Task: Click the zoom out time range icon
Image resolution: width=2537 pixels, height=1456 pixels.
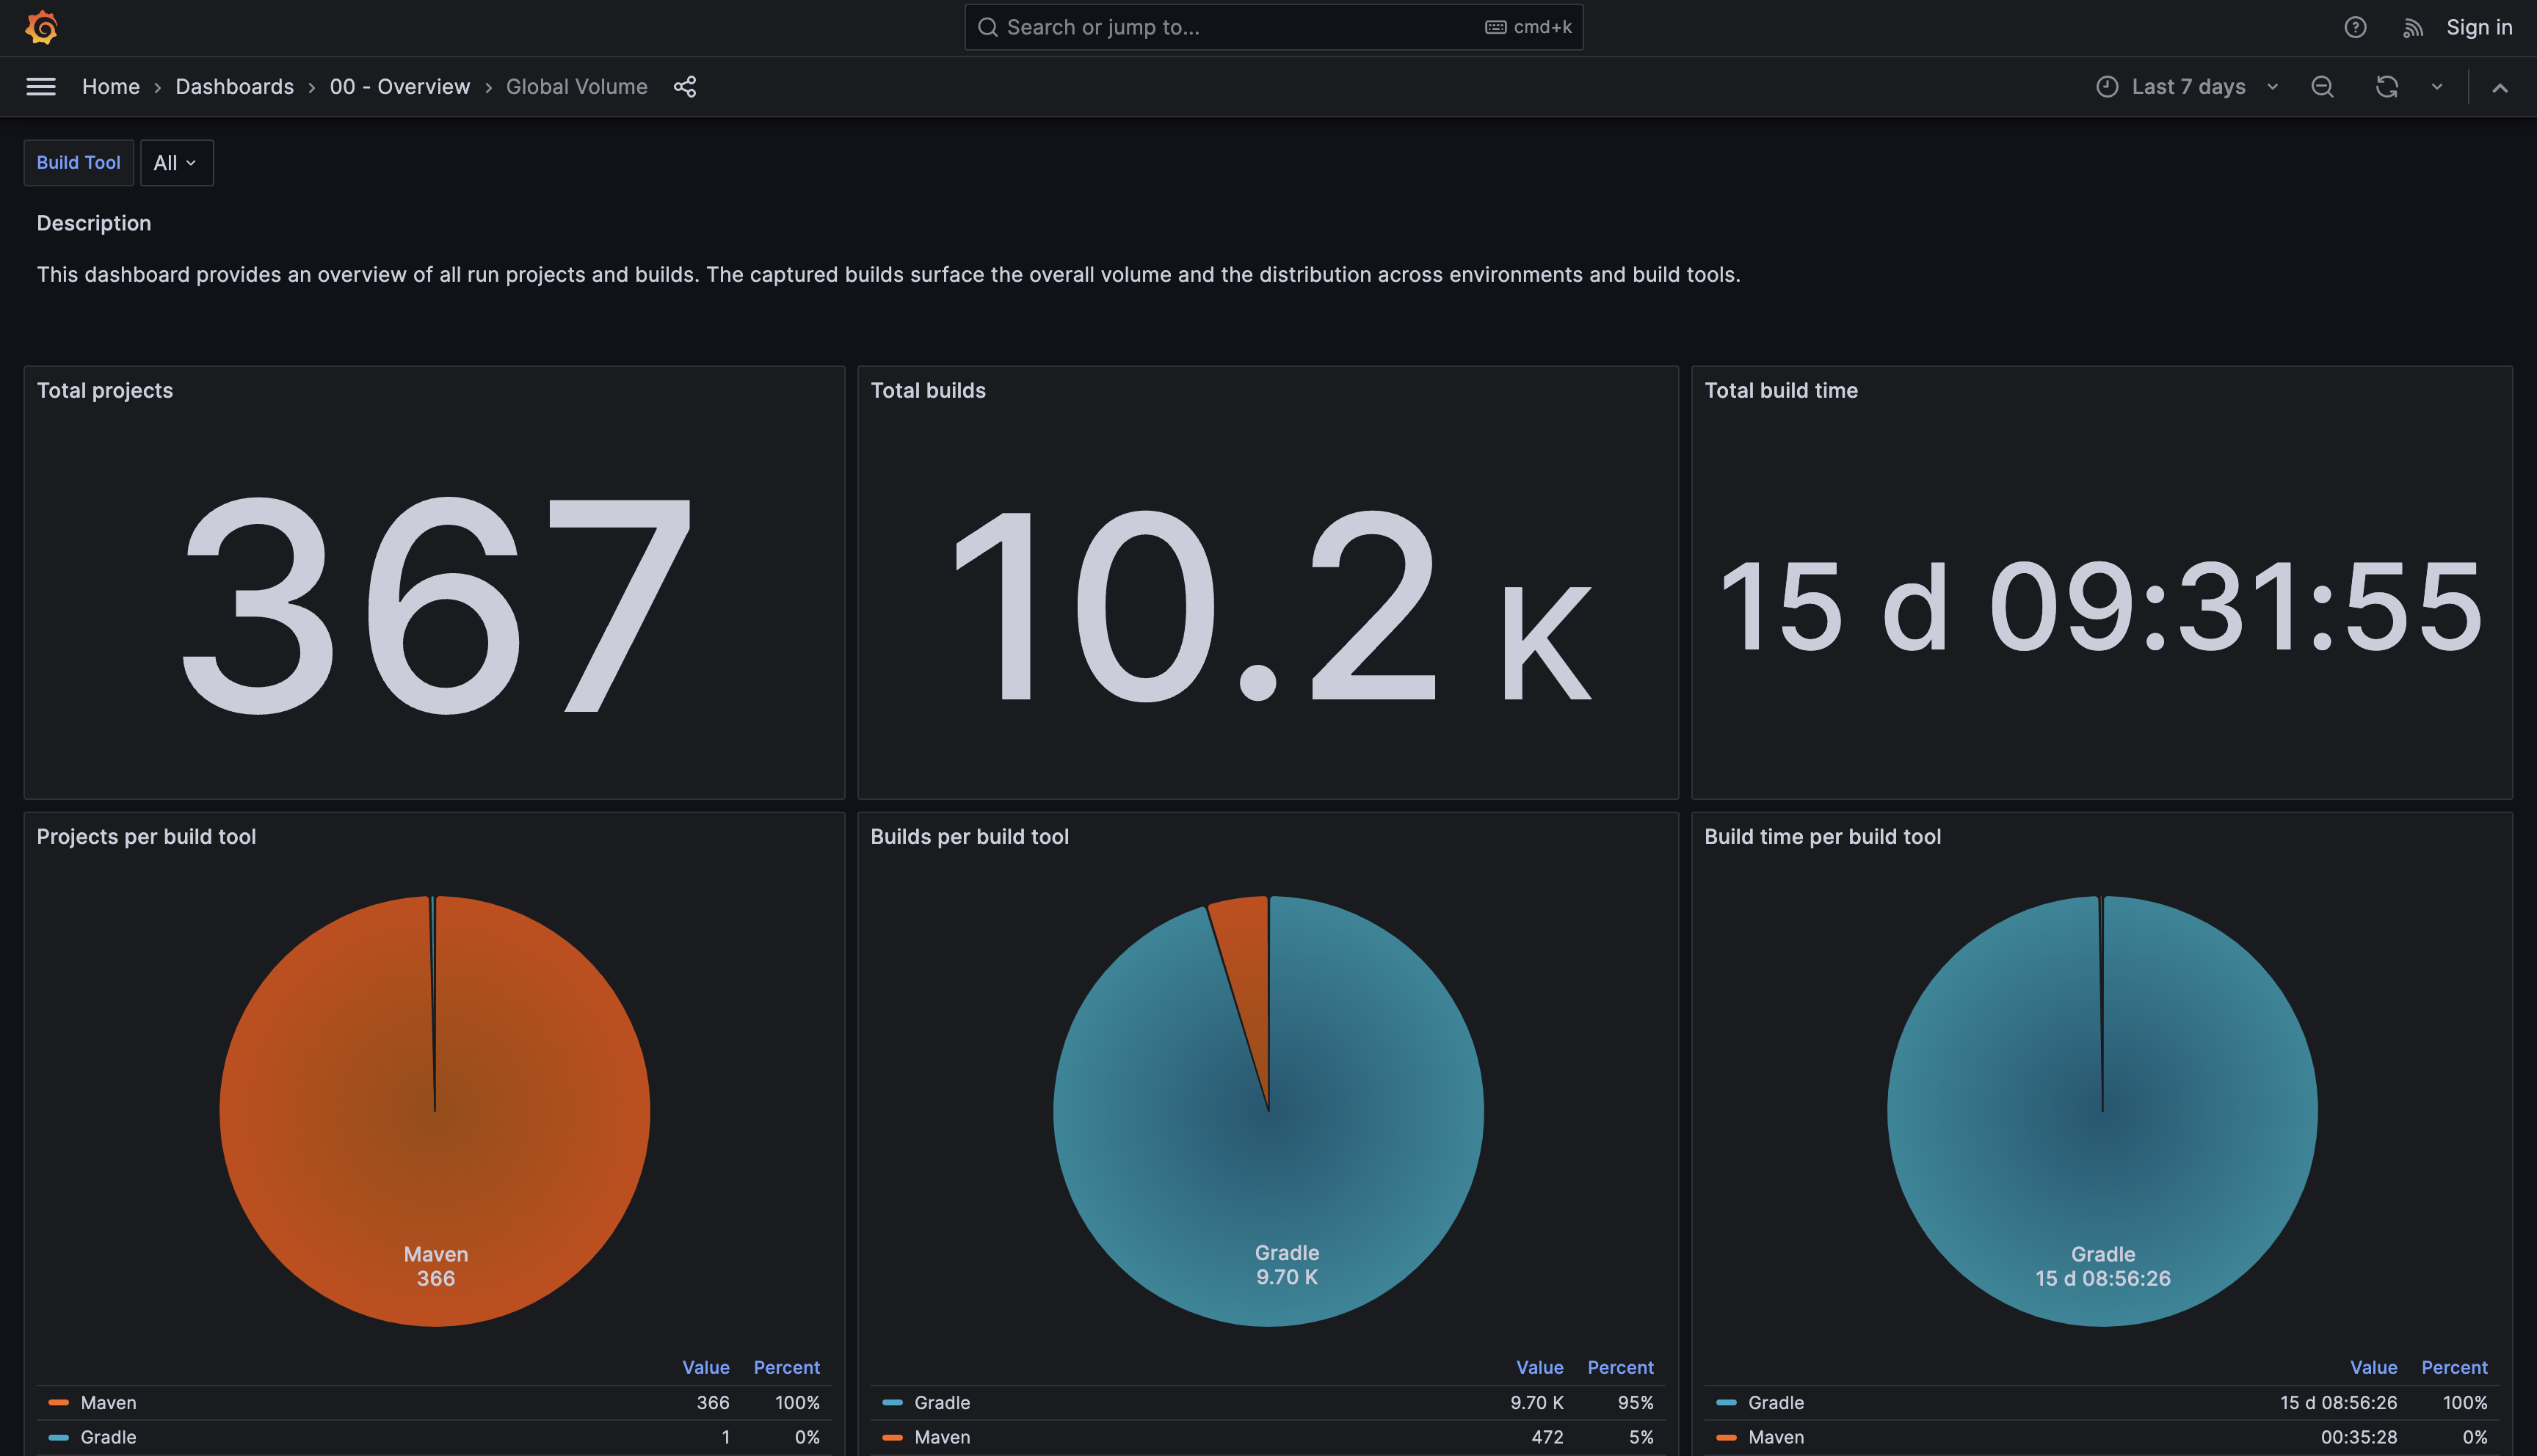Action: [x=2322, y=87]
